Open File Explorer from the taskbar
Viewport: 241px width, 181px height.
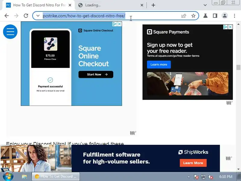click(24, 176)
